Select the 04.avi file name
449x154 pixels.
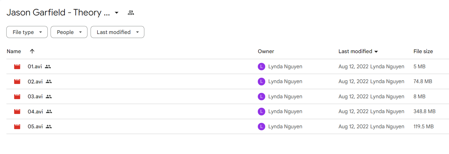tap(35, 111)
